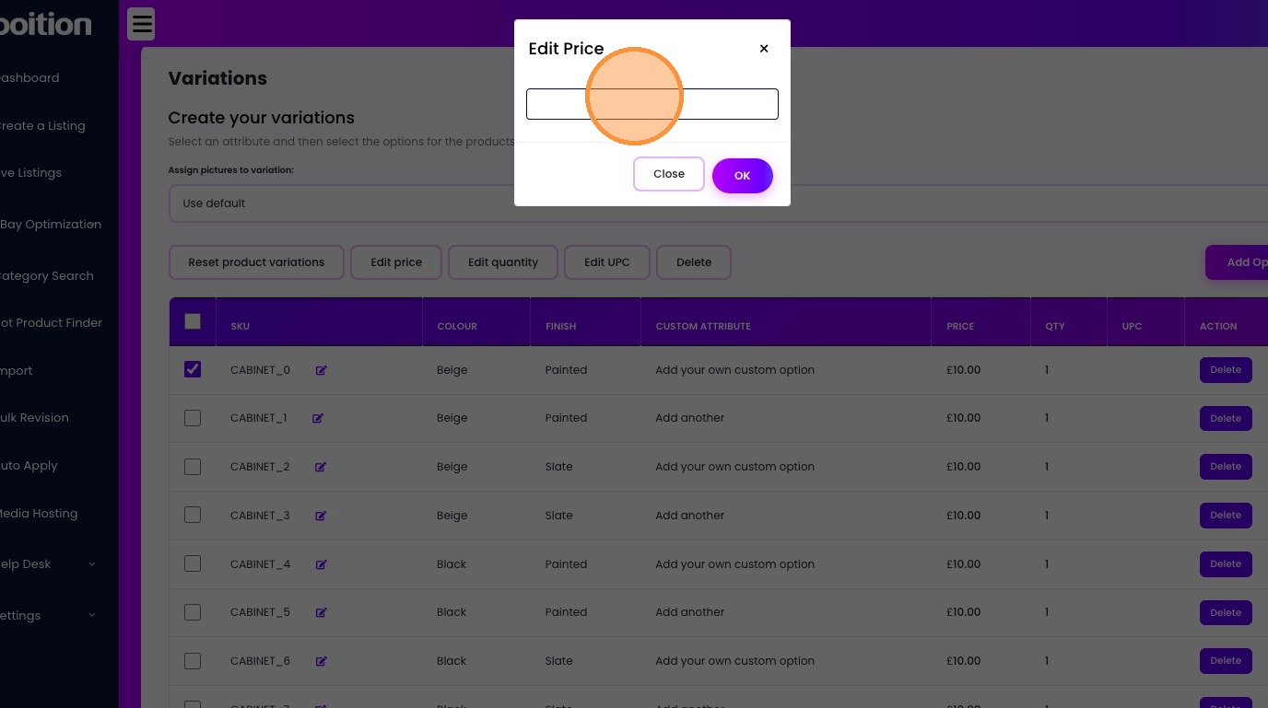Click the edit SKU icon for CABINET_0
1268x708 pixels.
pyautogui.click(x=322, y=370)
